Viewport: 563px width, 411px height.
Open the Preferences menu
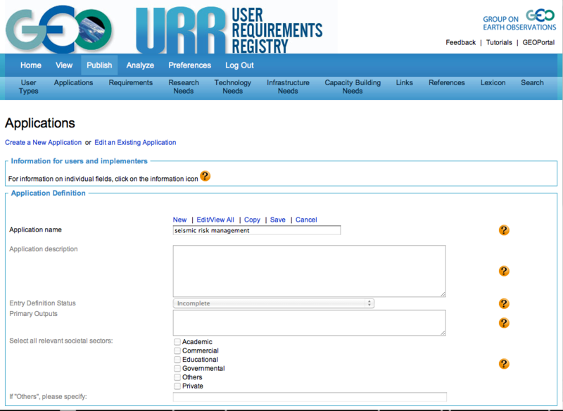[x=189, y=65]
